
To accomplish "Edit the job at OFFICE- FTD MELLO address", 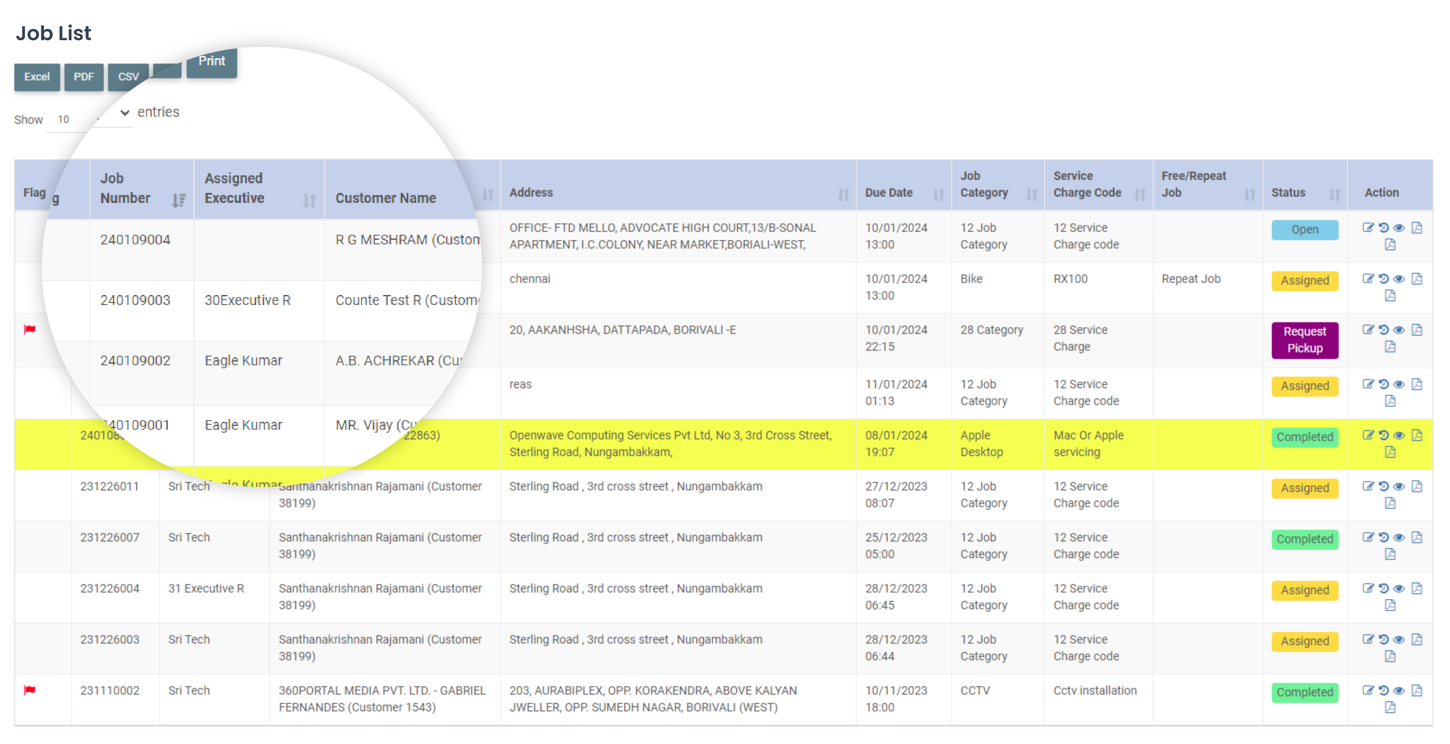I will [x=1368, y=228].
